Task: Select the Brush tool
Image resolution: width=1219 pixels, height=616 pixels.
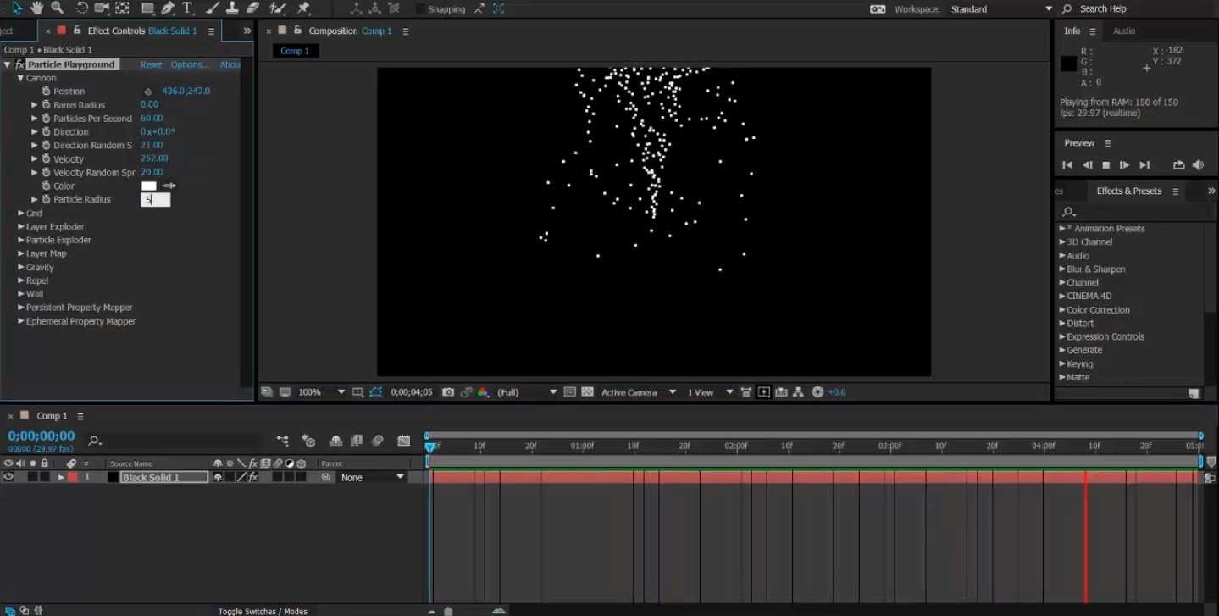Action: click(213, 8)
